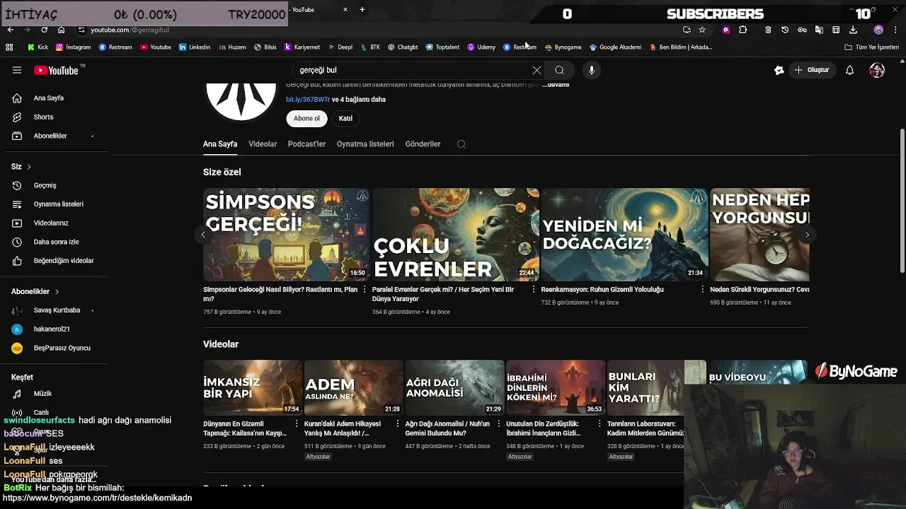
Task: Open the Oluştur create button
Action: coord(813,70)
